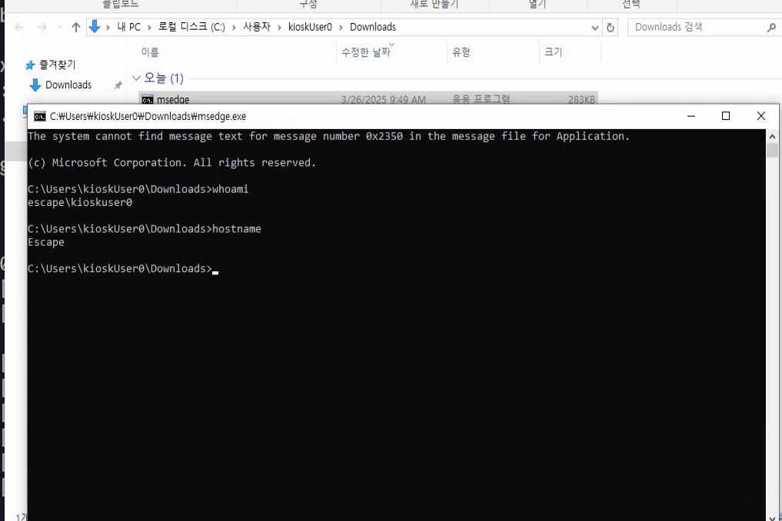Click the blue Downloads icon in address bar

95,27
